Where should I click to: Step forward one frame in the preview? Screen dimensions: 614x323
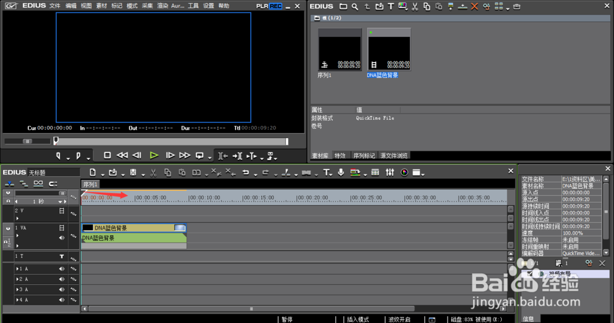pyautogui.click(x=170, y=155)
